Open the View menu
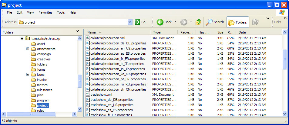 [x=30, y=12]
